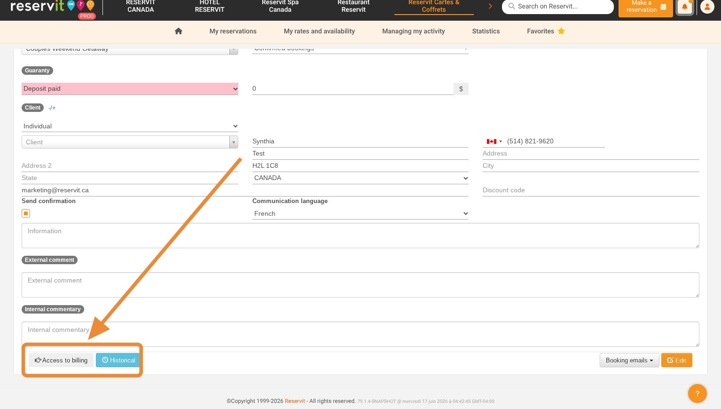
Task: Open the Individual client type dropdown
Action: click(x=130, y=126)
